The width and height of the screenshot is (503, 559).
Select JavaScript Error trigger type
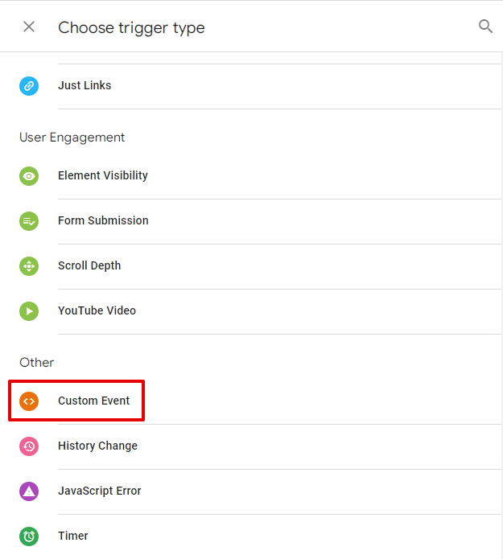point(100,491)
